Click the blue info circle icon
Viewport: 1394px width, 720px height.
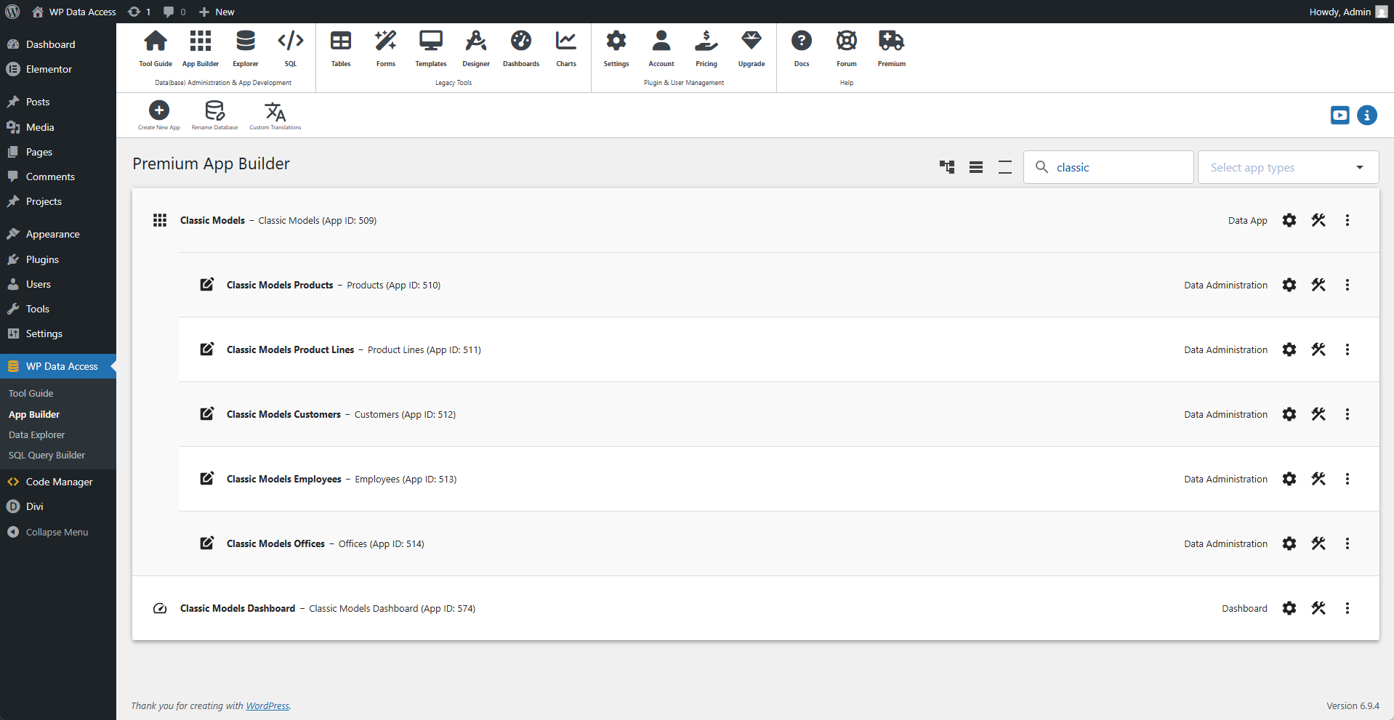[1368, 115]
